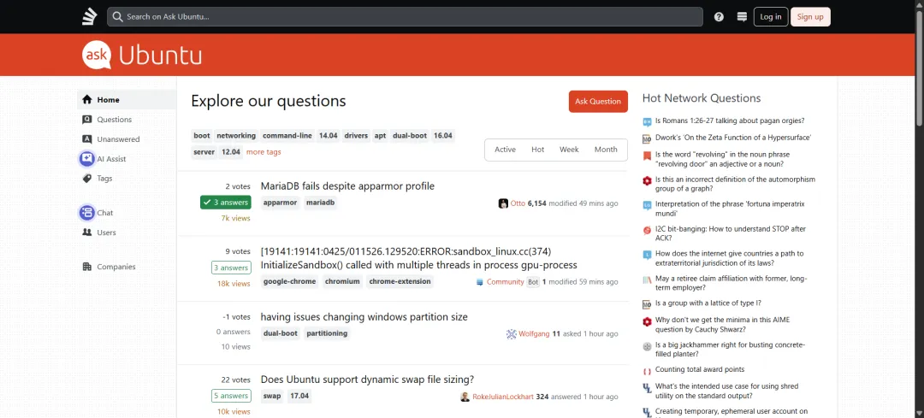Switch to the Month filter tab
This screenshot has height=418, width=924.
[x=606, y=150]
